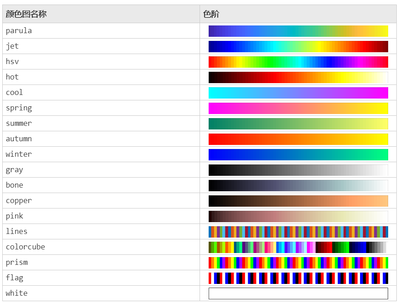This screenshot has height=303, width=400.
Task: Click the white colormap blank swatch
Action: (x=298, y=293)
